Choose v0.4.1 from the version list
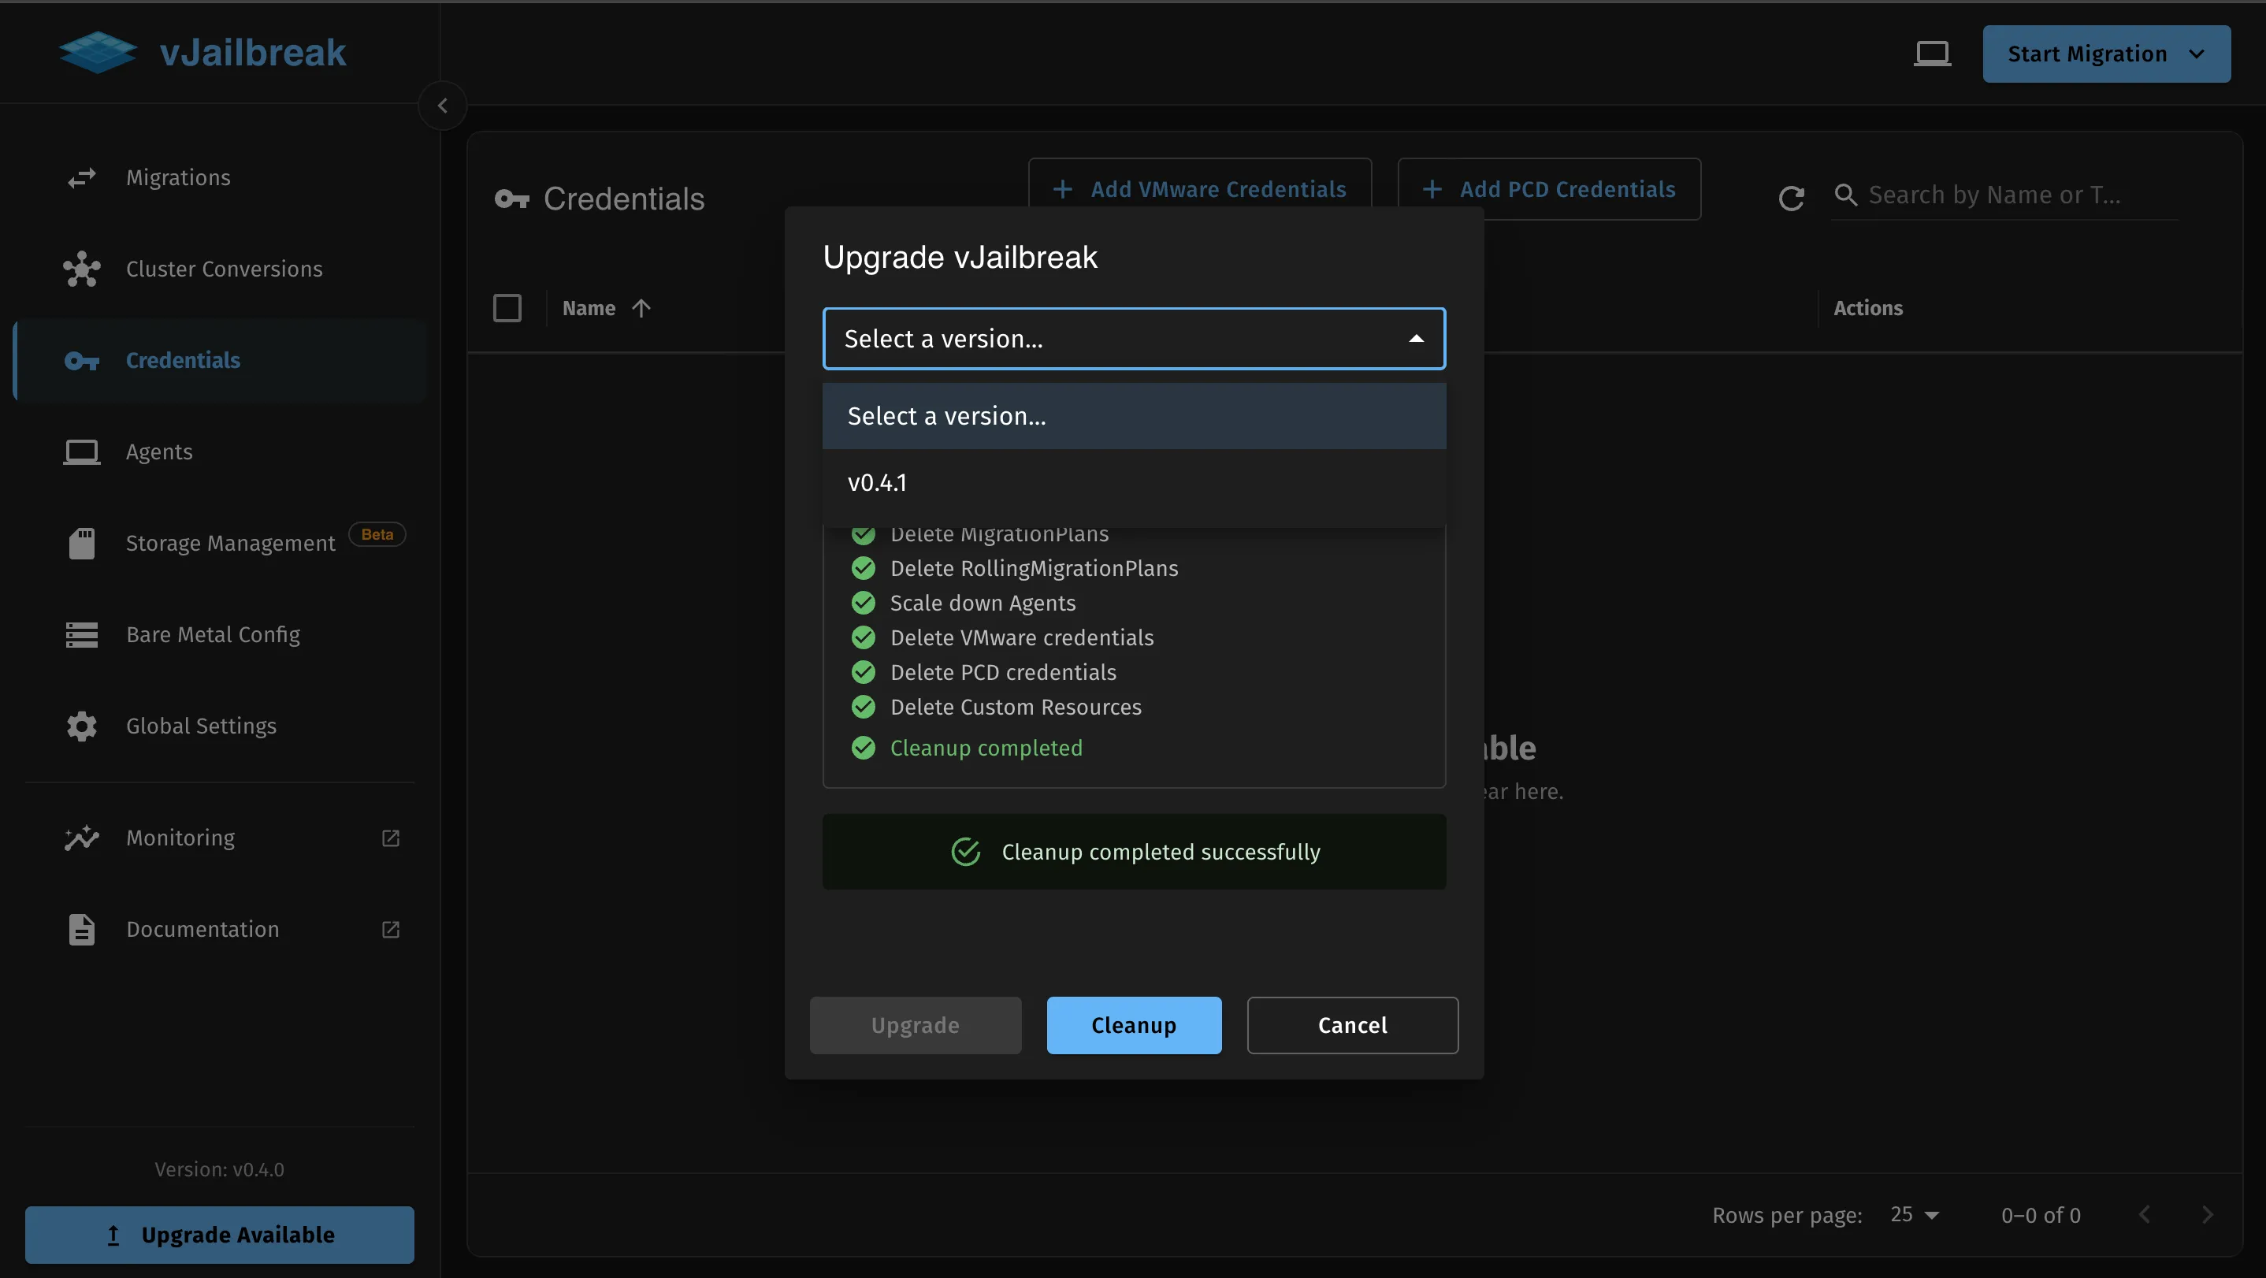The height and width of the screenshot is (1278, 2266). (x=877, y=483)
